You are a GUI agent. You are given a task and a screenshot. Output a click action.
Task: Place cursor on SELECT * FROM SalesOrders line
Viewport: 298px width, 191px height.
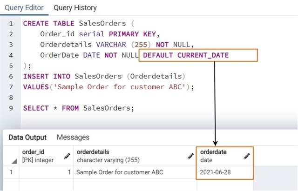tap(79, 108)
